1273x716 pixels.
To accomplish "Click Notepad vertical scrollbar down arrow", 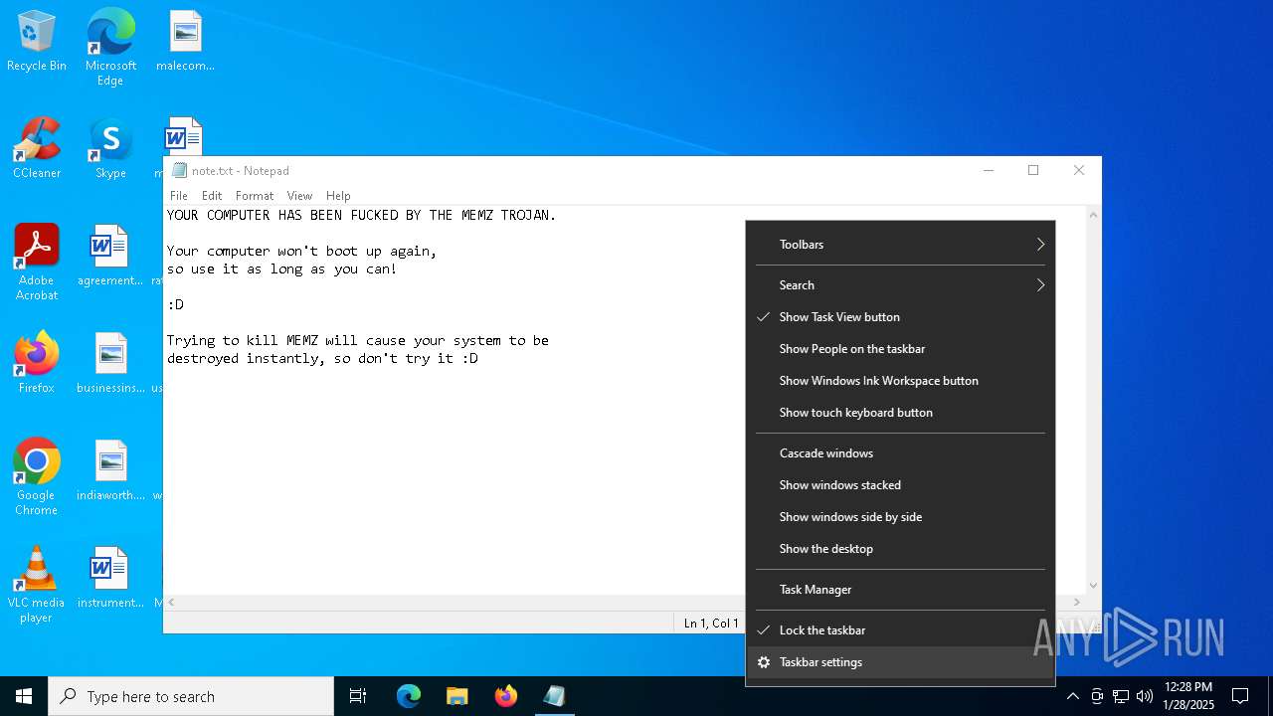I will (1093, 586).
